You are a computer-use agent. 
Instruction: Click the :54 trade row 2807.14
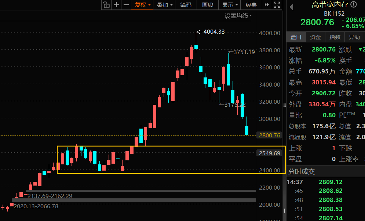pos(326,218)
